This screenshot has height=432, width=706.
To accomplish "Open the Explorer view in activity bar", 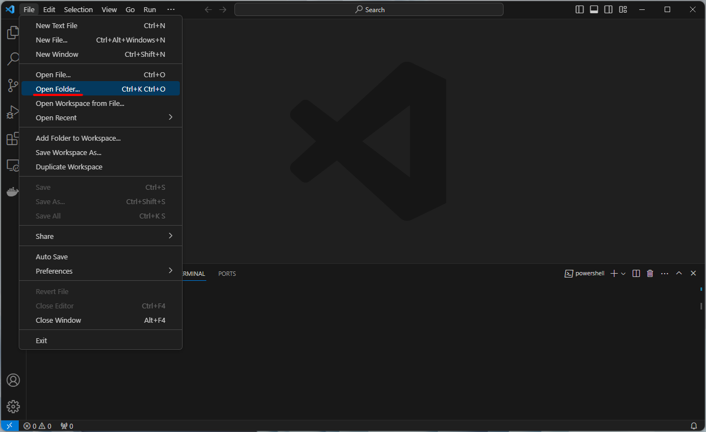I will [x=13, y=33].
